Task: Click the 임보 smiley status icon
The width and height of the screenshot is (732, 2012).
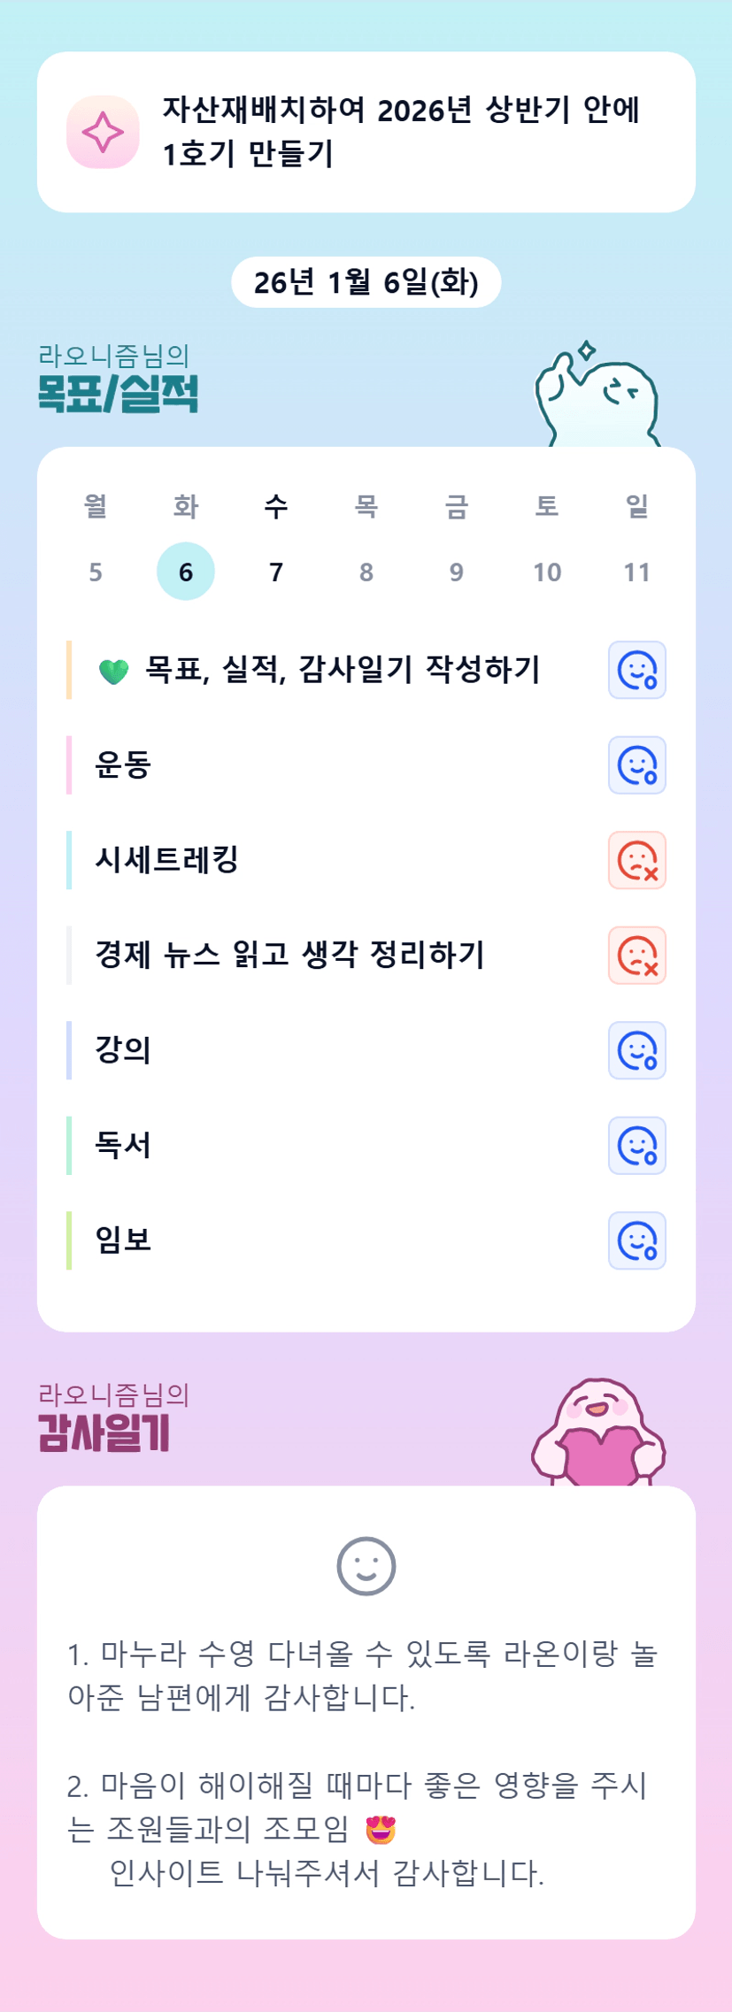Action: [x=636, y=1240]
